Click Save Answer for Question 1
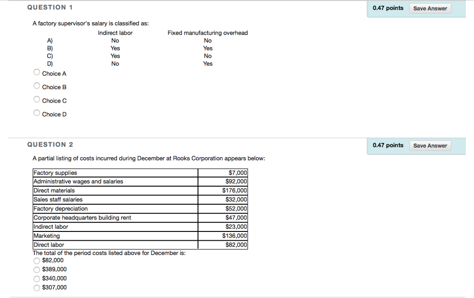This screenshot has width=474, height=298. 430,8
